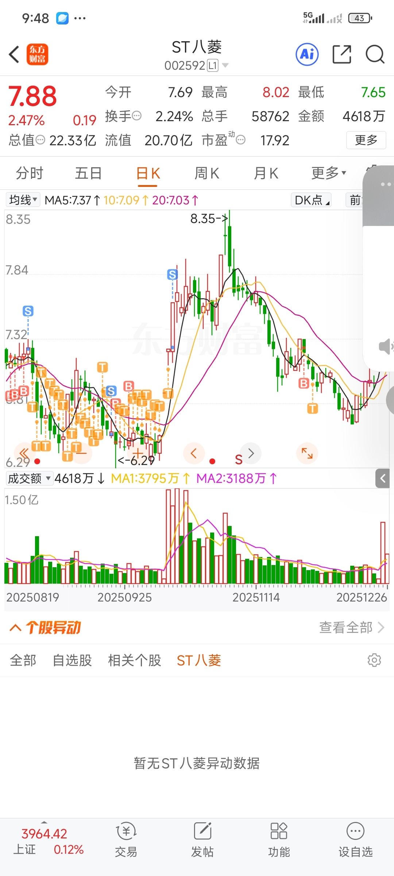This screenshot has height=876, width=394.
Task: Open the DK点 dropdown
Action: coord(311,200)
